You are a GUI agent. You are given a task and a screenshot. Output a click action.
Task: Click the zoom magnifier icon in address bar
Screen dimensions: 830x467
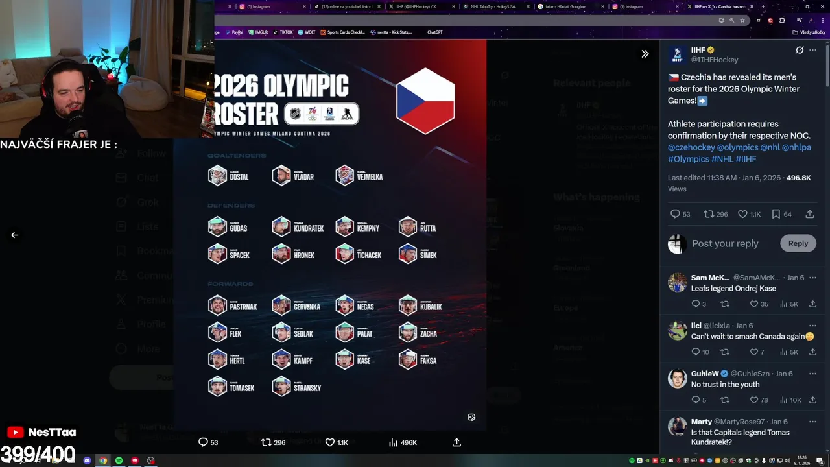[732, 20]
